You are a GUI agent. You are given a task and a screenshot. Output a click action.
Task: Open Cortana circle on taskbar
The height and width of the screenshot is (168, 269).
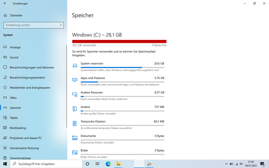click(x=87, y=164)
